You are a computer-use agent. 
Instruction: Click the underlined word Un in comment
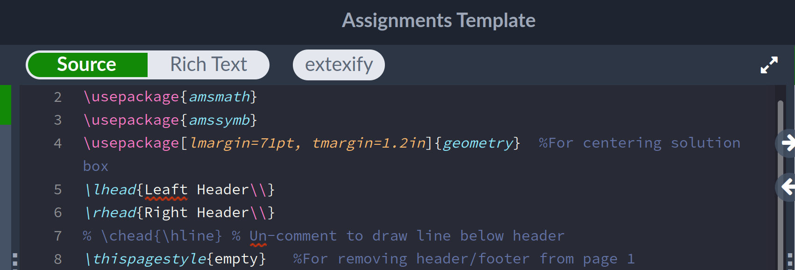point(258,236)
